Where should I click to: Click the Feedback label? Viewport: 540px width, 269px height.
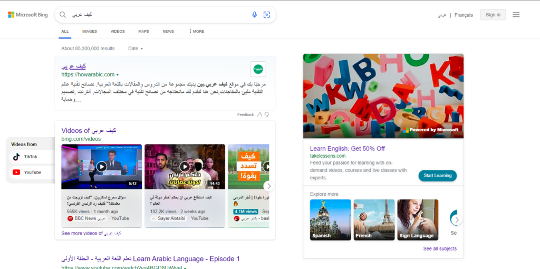point(246,114)
